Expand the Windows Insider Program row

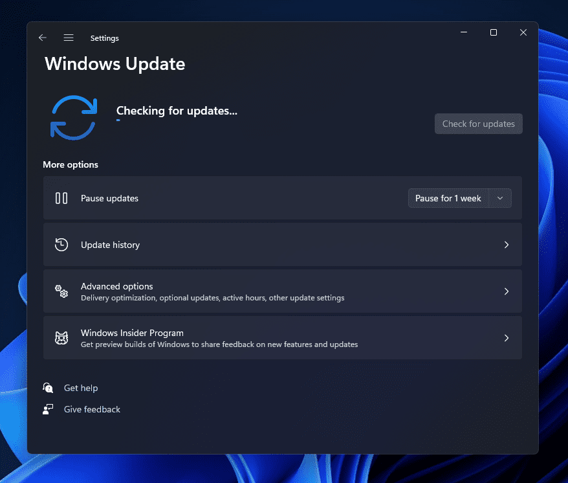pos(507,337)
